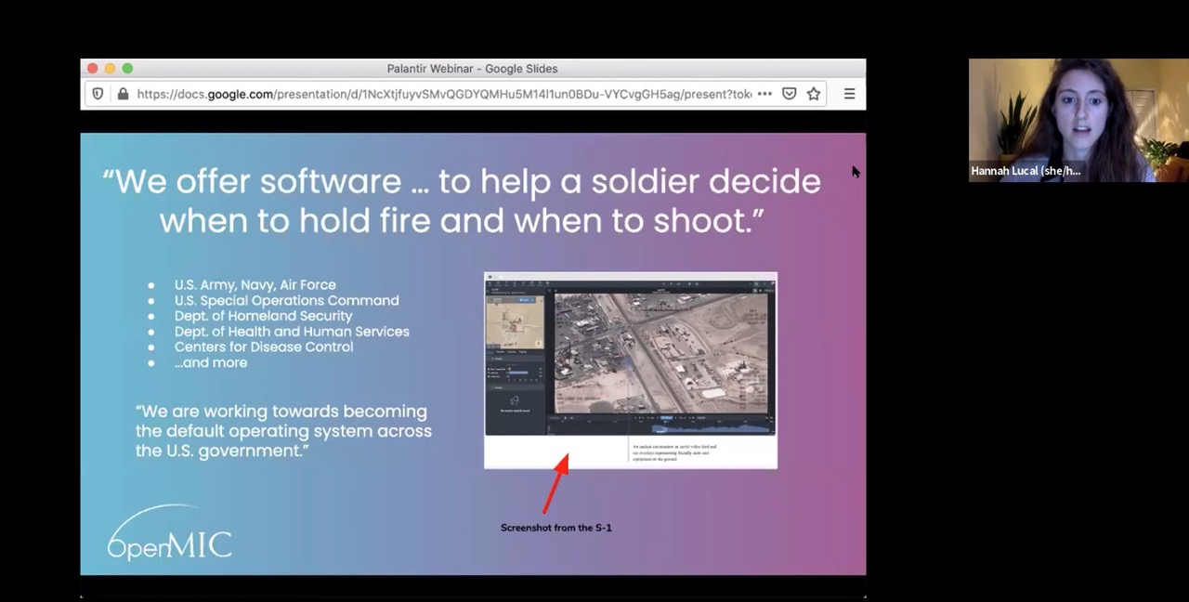
Task: Click the openMIC logo on the slide
Action: tap(169, 533)
